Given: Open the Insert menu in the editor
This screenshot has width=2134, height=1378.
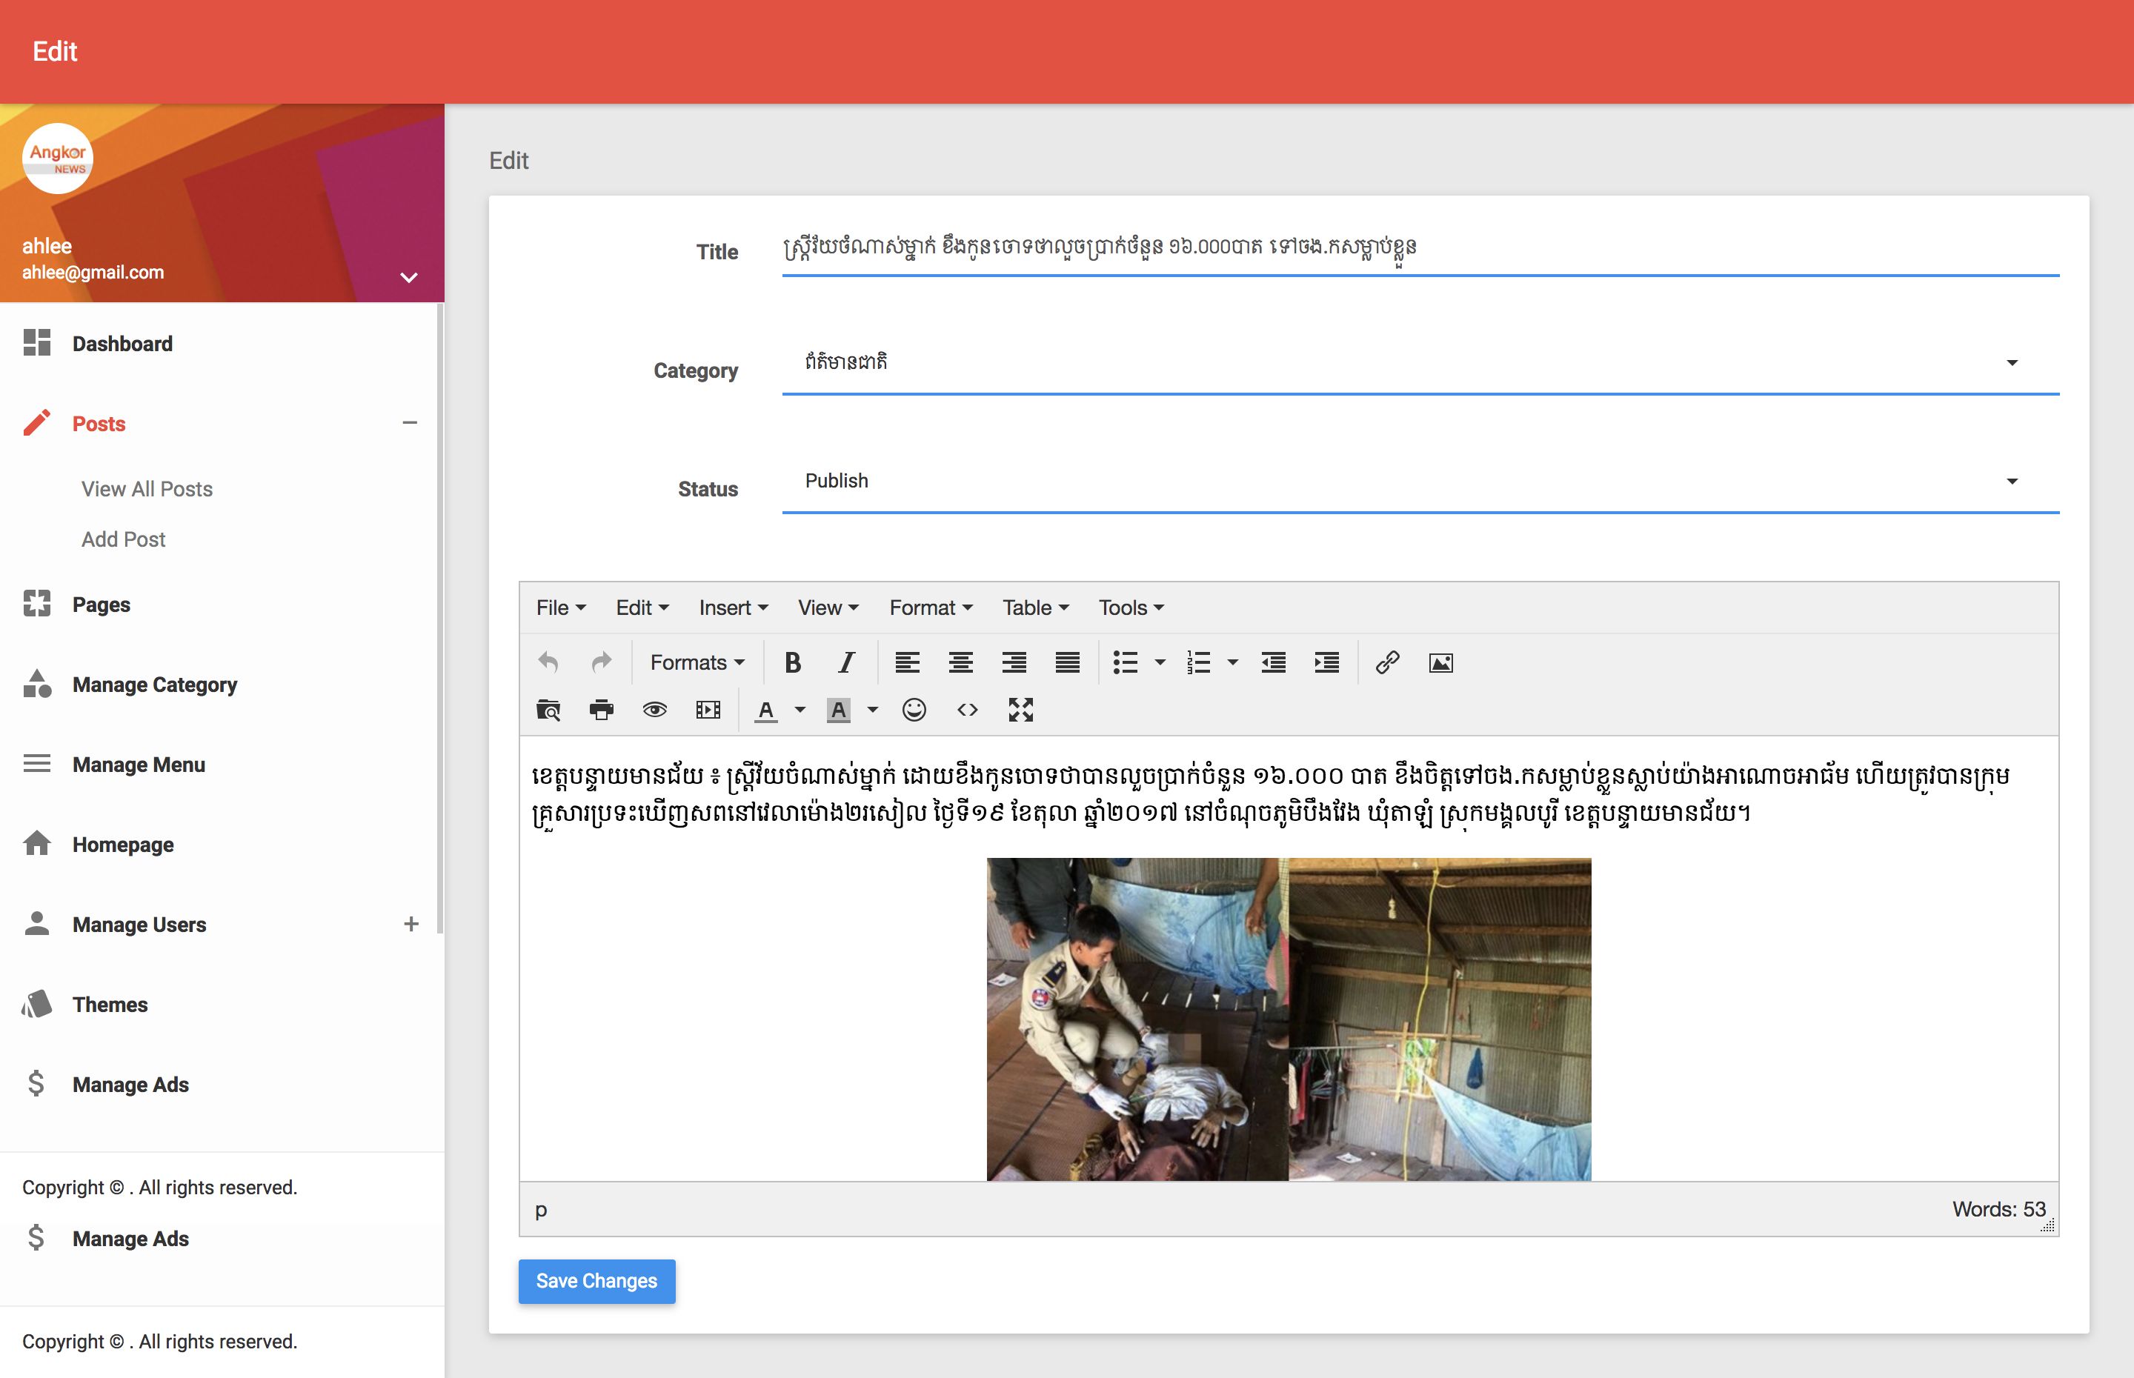Looking at the screenshot, I should click(733, 608).
